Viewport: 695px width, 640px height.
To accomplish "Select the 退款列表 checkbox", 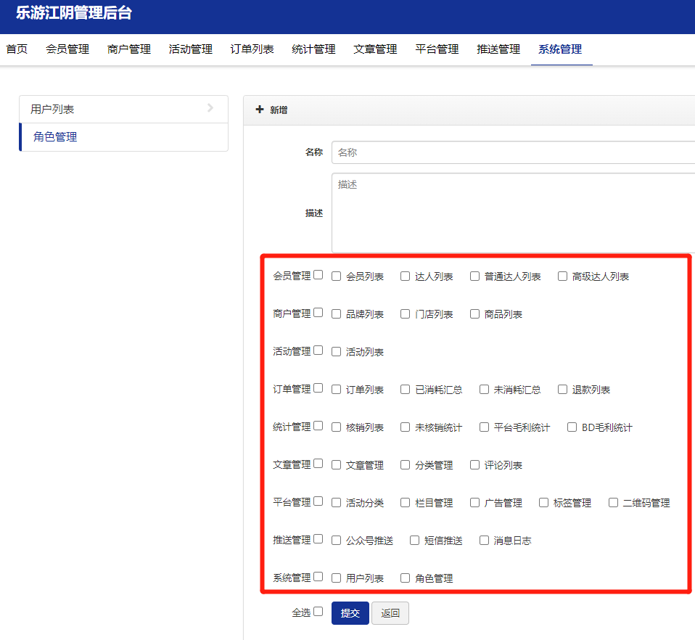I will (x=562, y=389).
